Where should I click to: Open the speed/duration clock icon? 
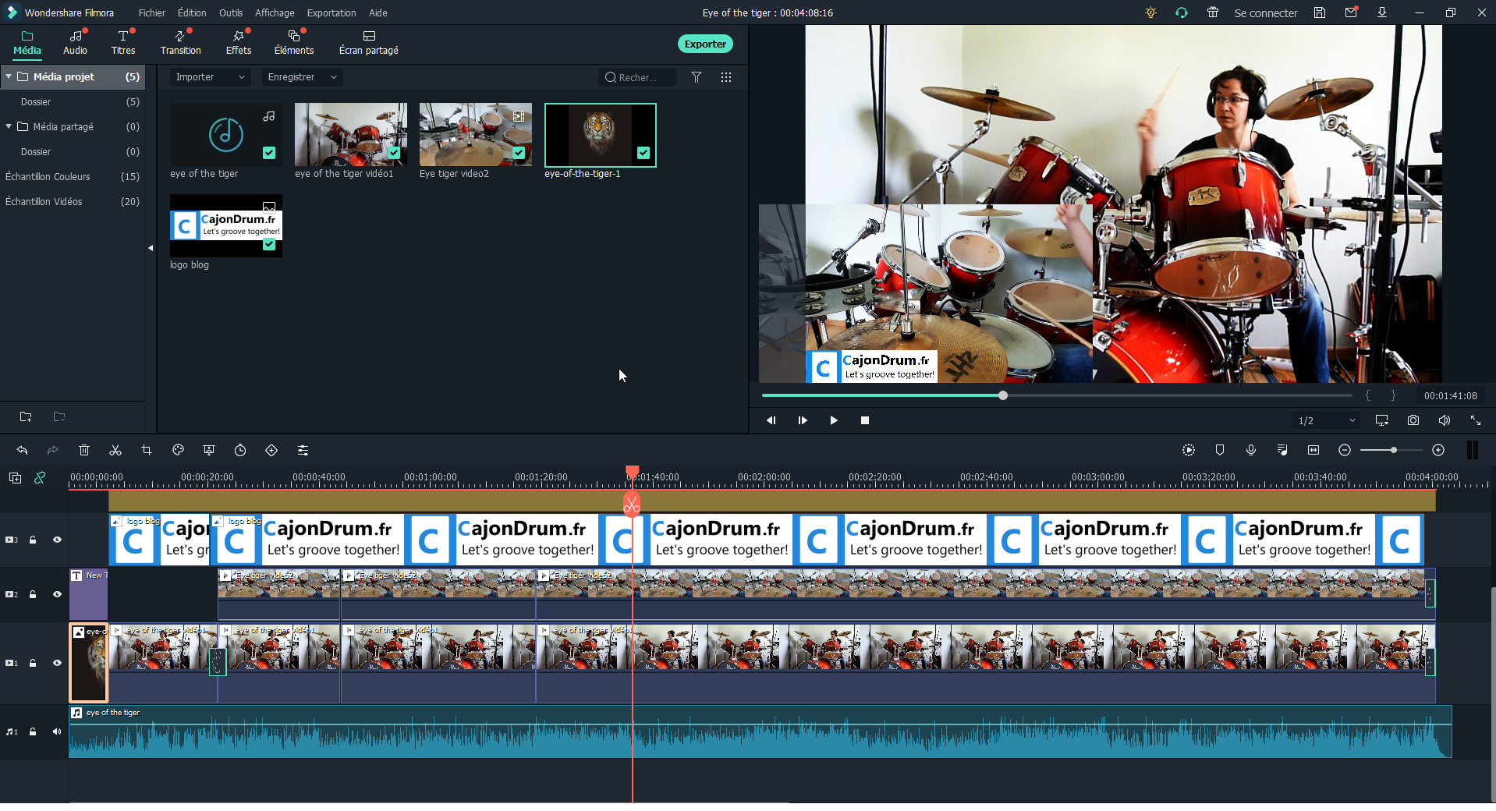pos(240,450)
